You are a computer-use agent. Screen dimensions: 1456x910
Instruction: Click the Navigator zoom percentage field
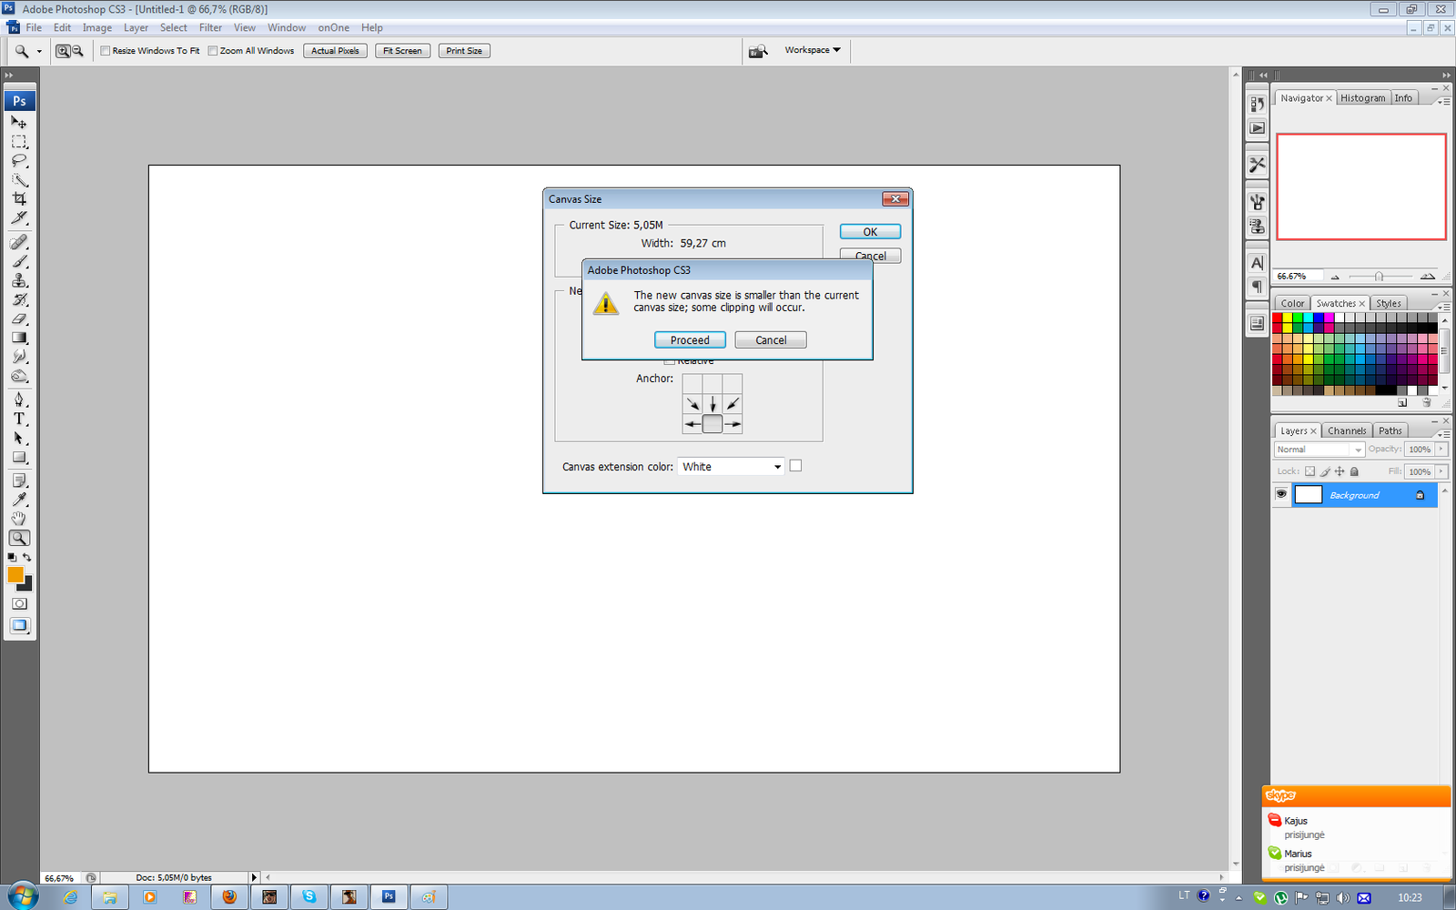pos(1296,276)
